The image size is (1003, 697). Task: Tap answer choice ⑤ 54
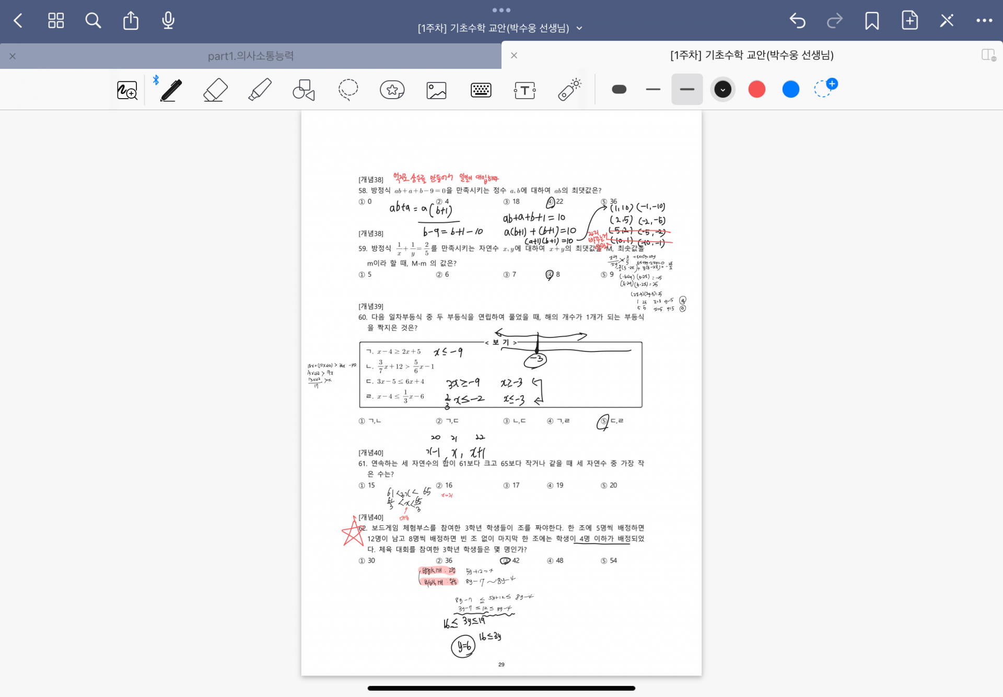609,561
